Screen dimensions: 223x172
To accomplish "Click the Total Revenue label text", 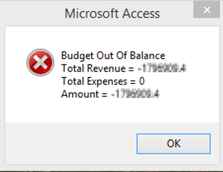I will point(93,68).
